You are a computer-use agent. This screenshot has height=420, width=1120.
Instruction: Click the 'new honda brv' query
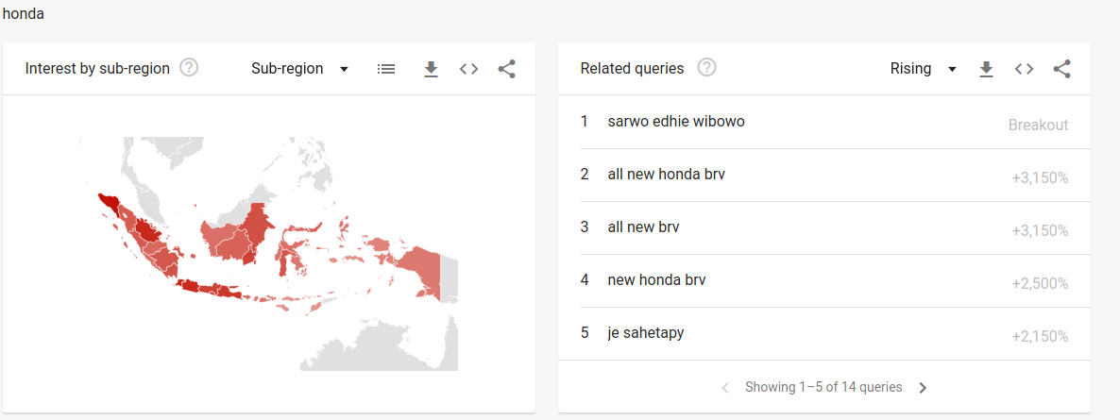click(x=656, y=280)
